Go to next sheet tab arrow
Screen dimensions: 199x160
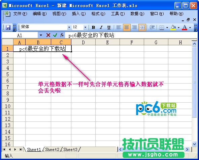pos(15,150)
